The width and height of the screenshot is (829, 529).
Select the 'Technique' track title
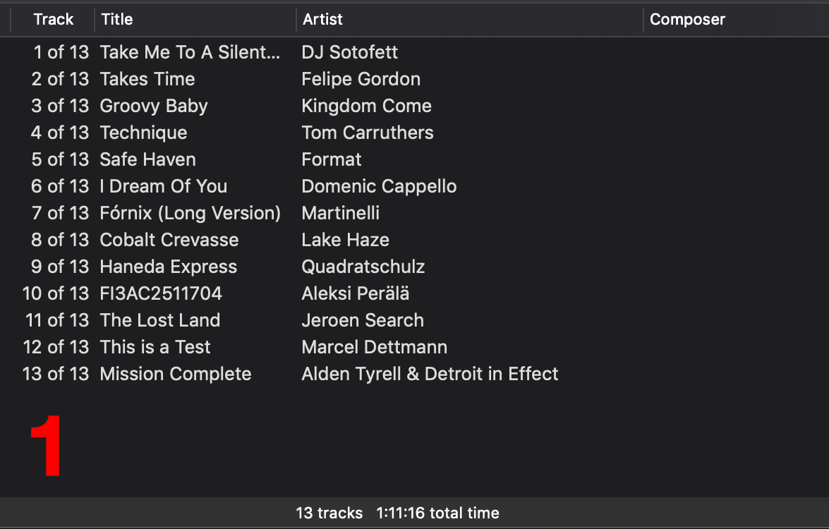[x=143, y=133]
